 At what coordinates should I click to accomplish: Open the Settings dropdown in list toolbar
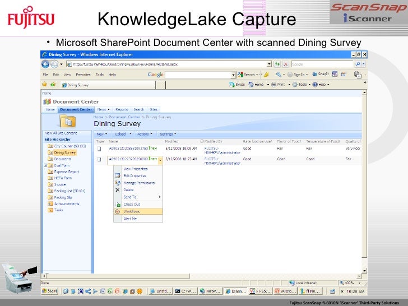click(168, 134)
